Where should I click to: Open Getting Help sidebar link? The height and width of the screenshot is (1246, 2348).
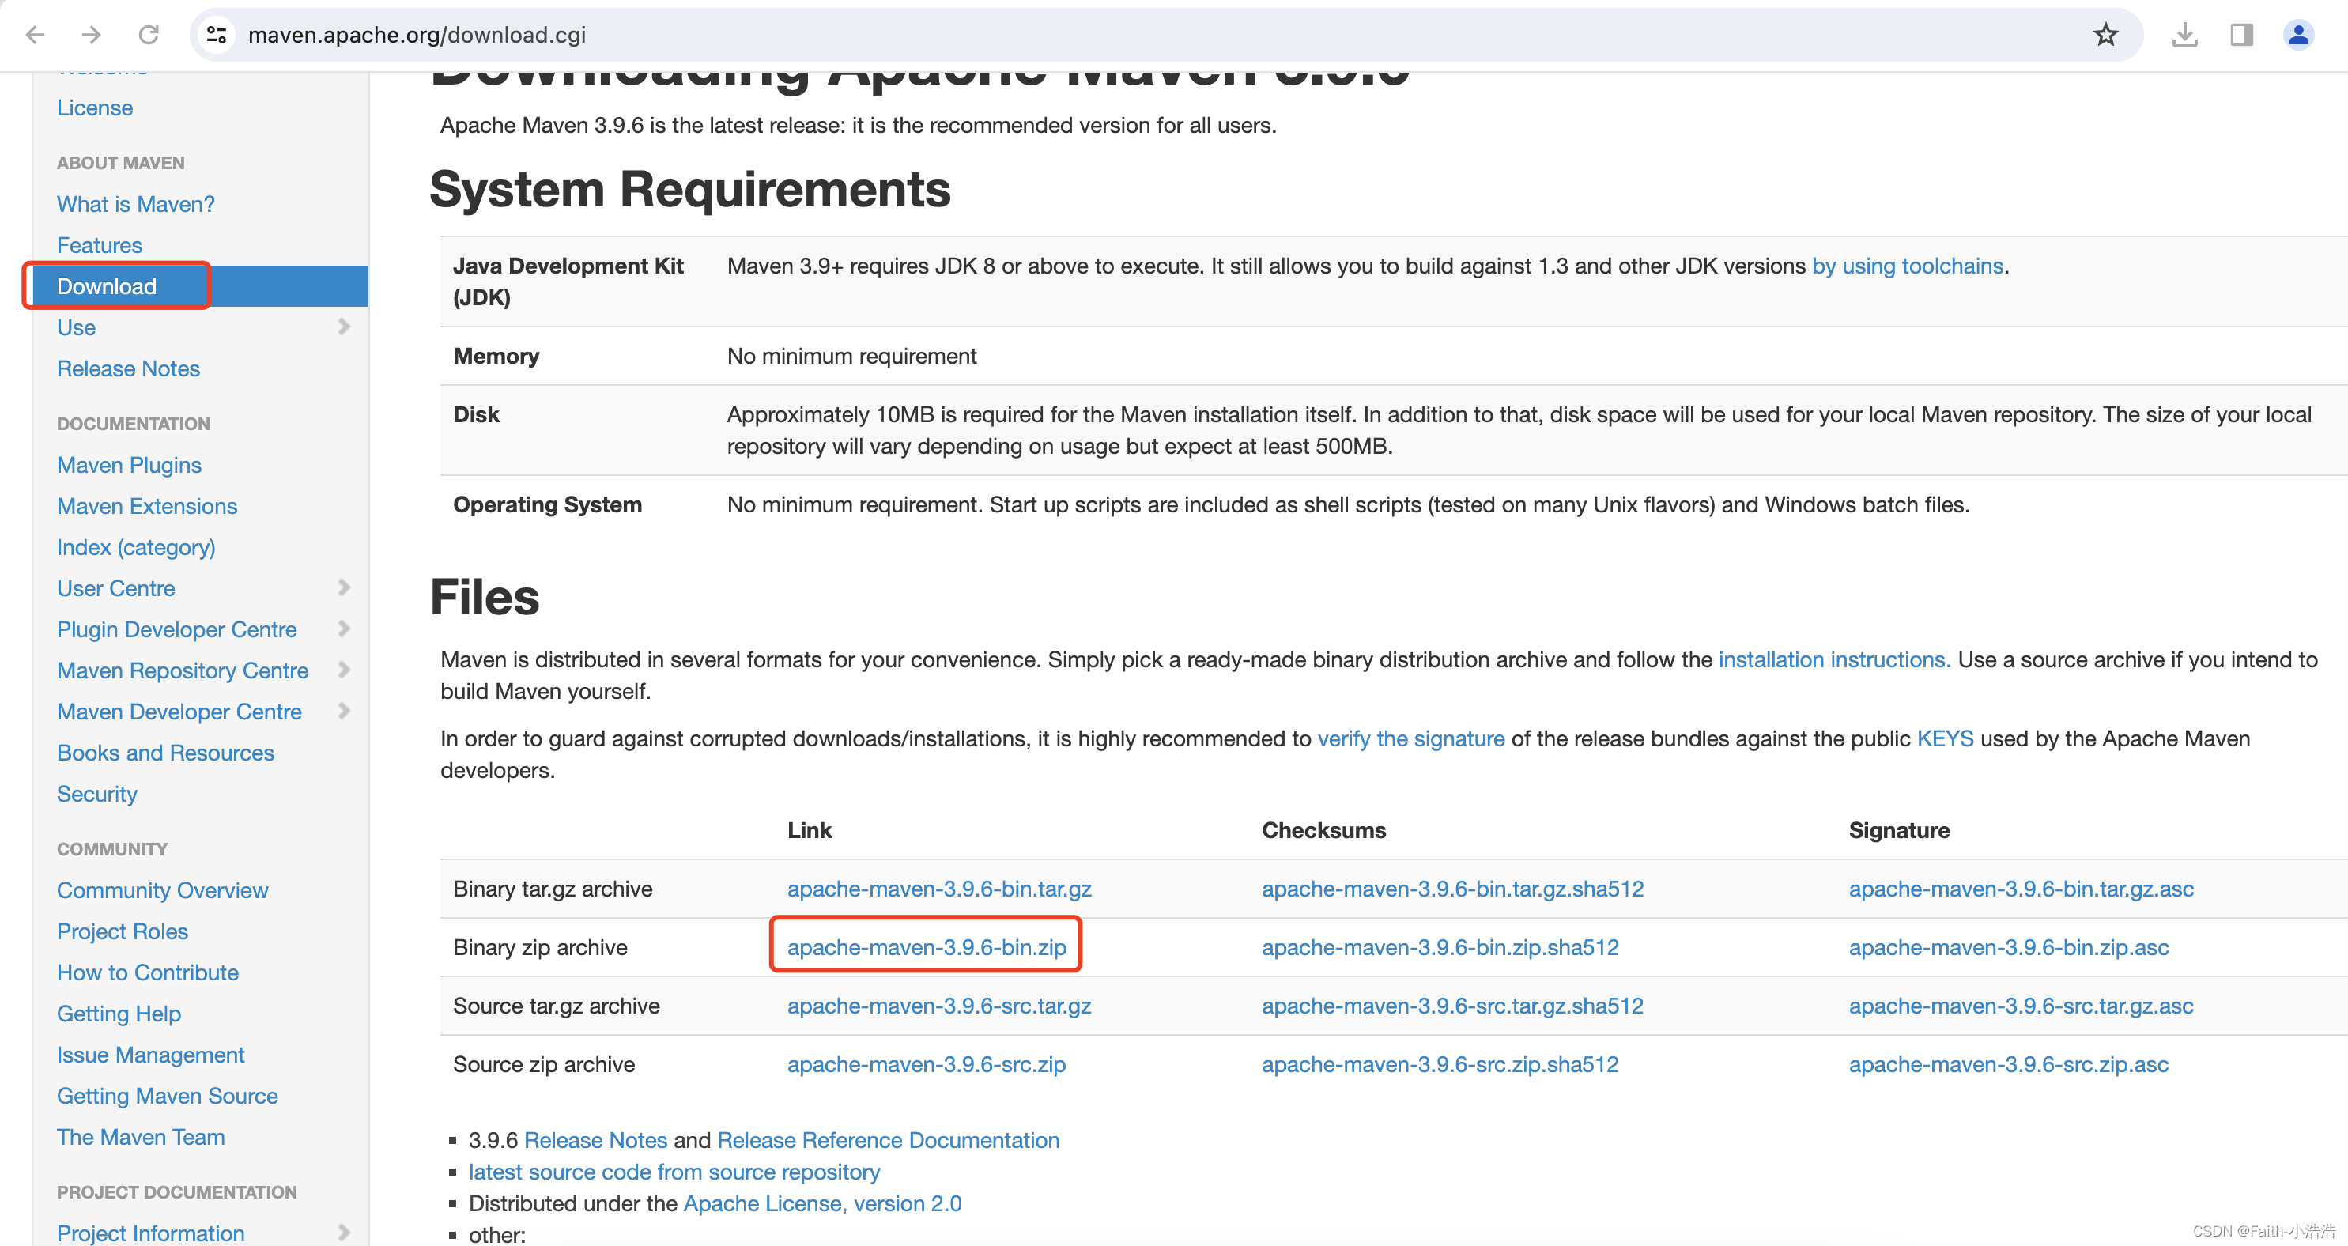pos(119,1013)
